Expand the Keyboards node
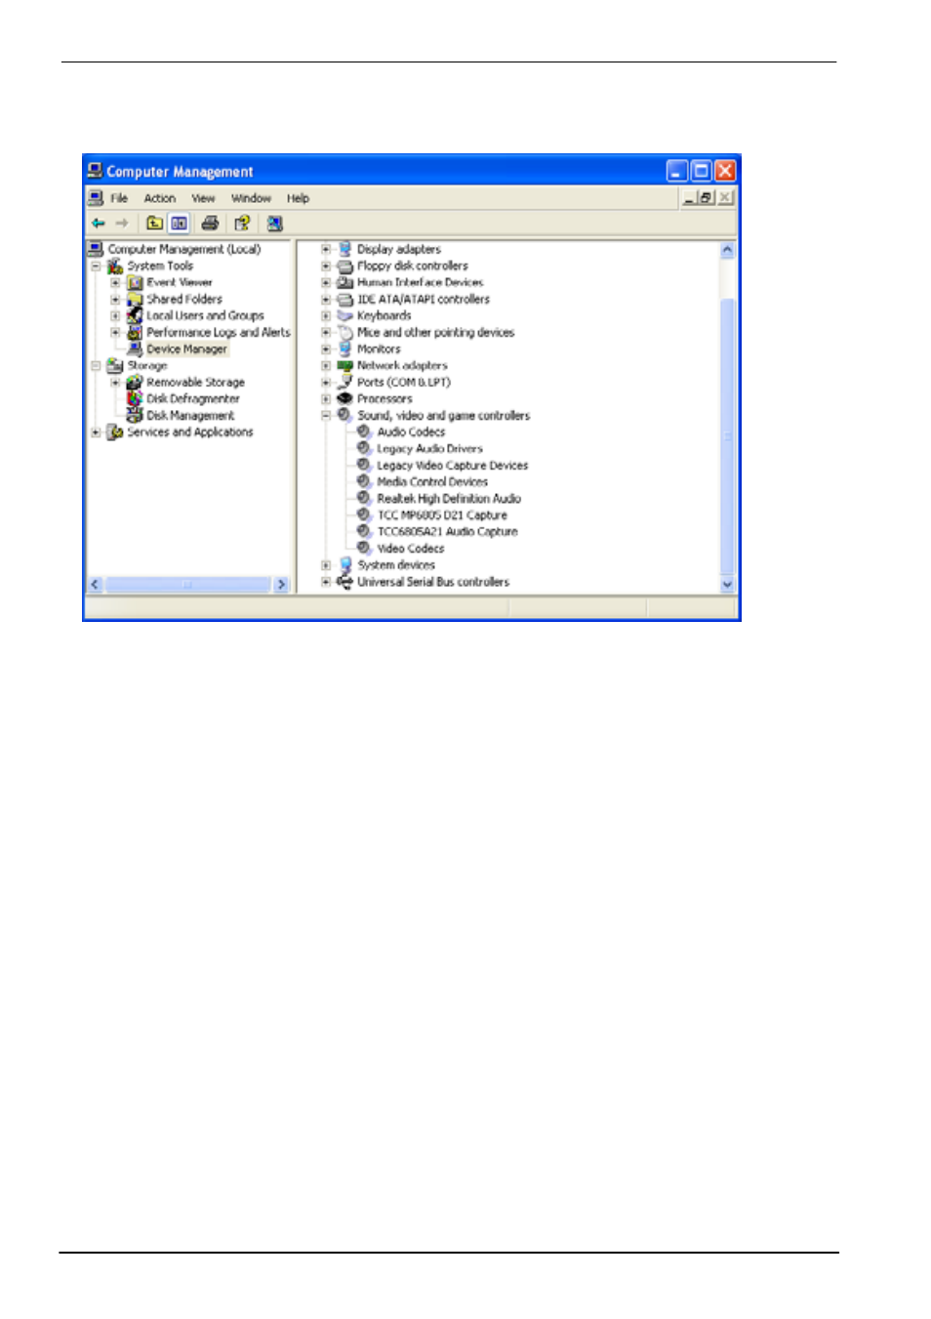The image size is (931, 1319). click(x=326, y=316)
